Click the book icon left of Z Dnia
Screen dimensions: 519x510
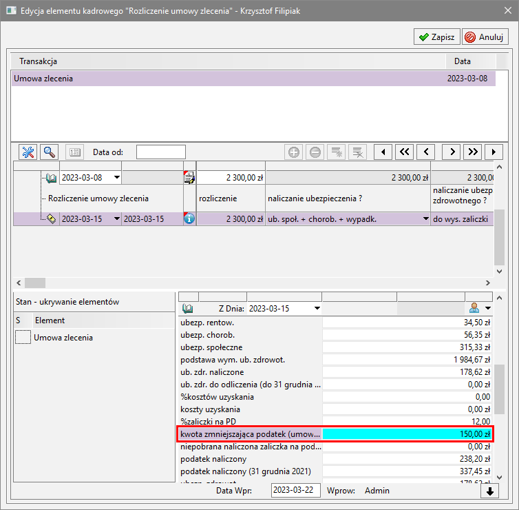pyautogui.click(x=188, y=309)
